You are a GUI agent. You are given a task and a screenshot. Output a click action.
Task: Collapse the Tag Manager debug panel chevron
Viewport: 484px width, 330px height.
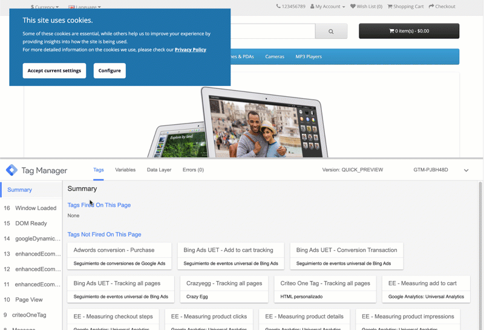[466, 170]
